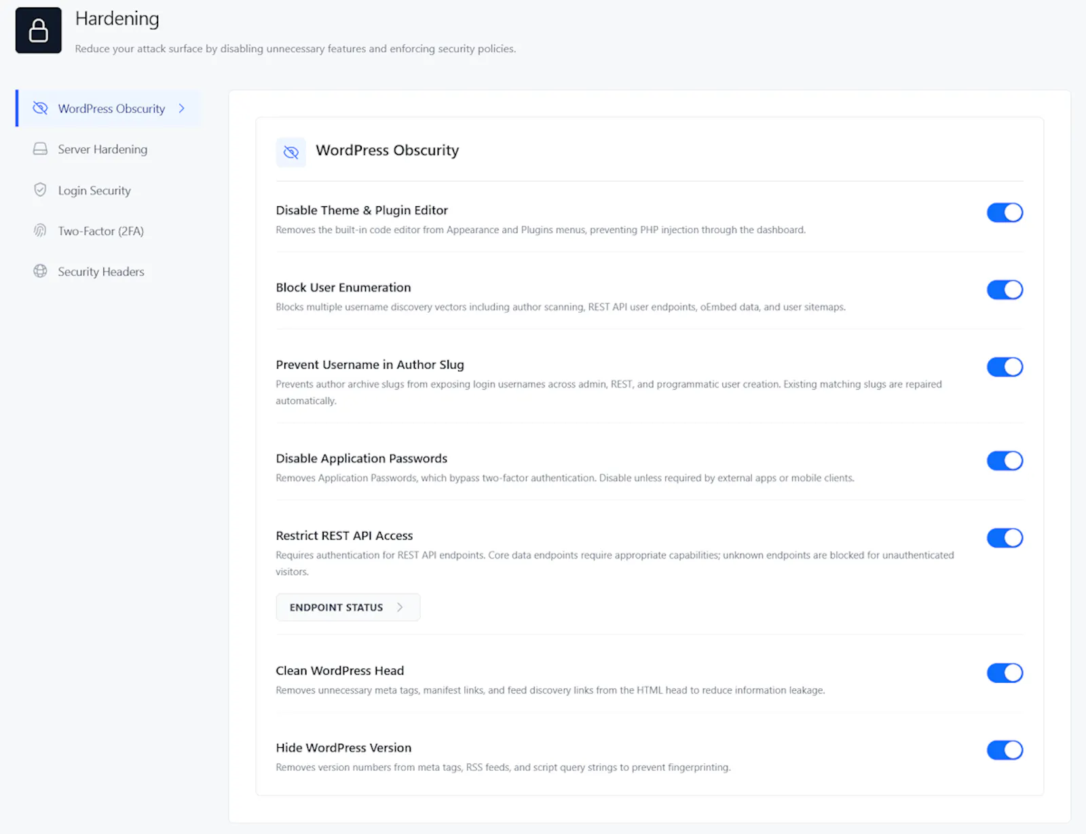Viewport: 1086px width, 834px height.
Task: Click the Prevent Username in Author Slug label
Action: point(370,365)
